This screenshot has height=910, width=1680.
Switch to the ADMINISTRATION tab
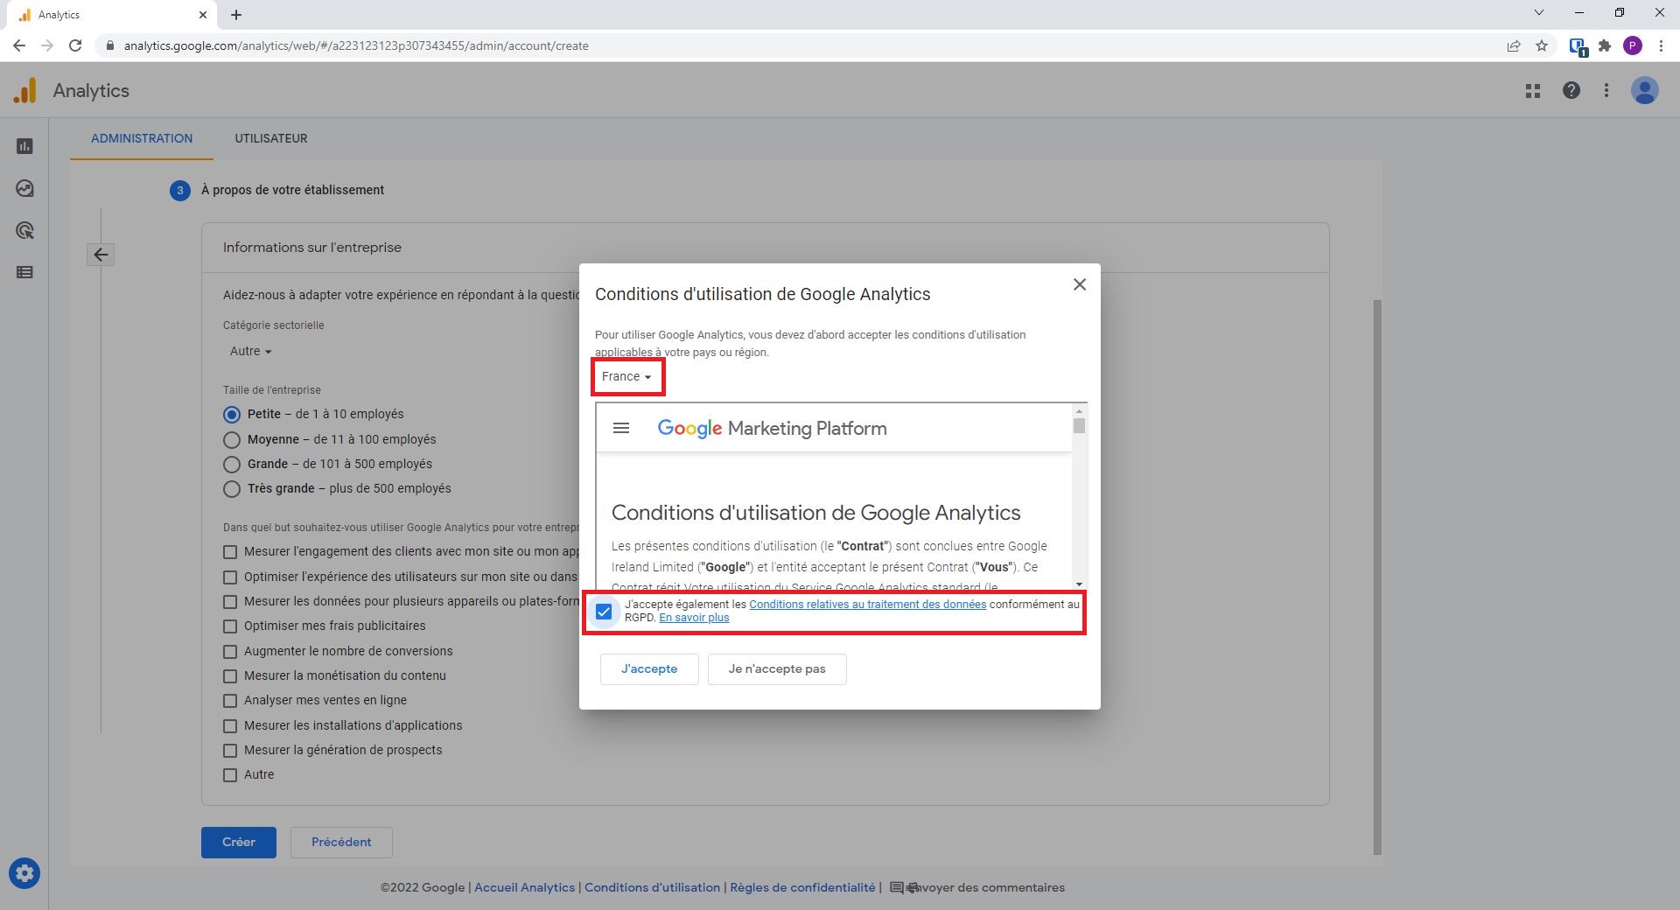coord(142,138)
